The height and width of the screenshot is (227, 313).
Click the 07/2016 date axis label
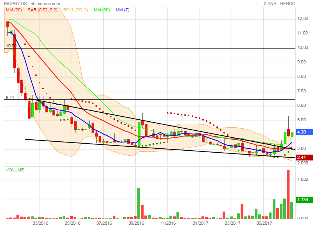(104, 223)
